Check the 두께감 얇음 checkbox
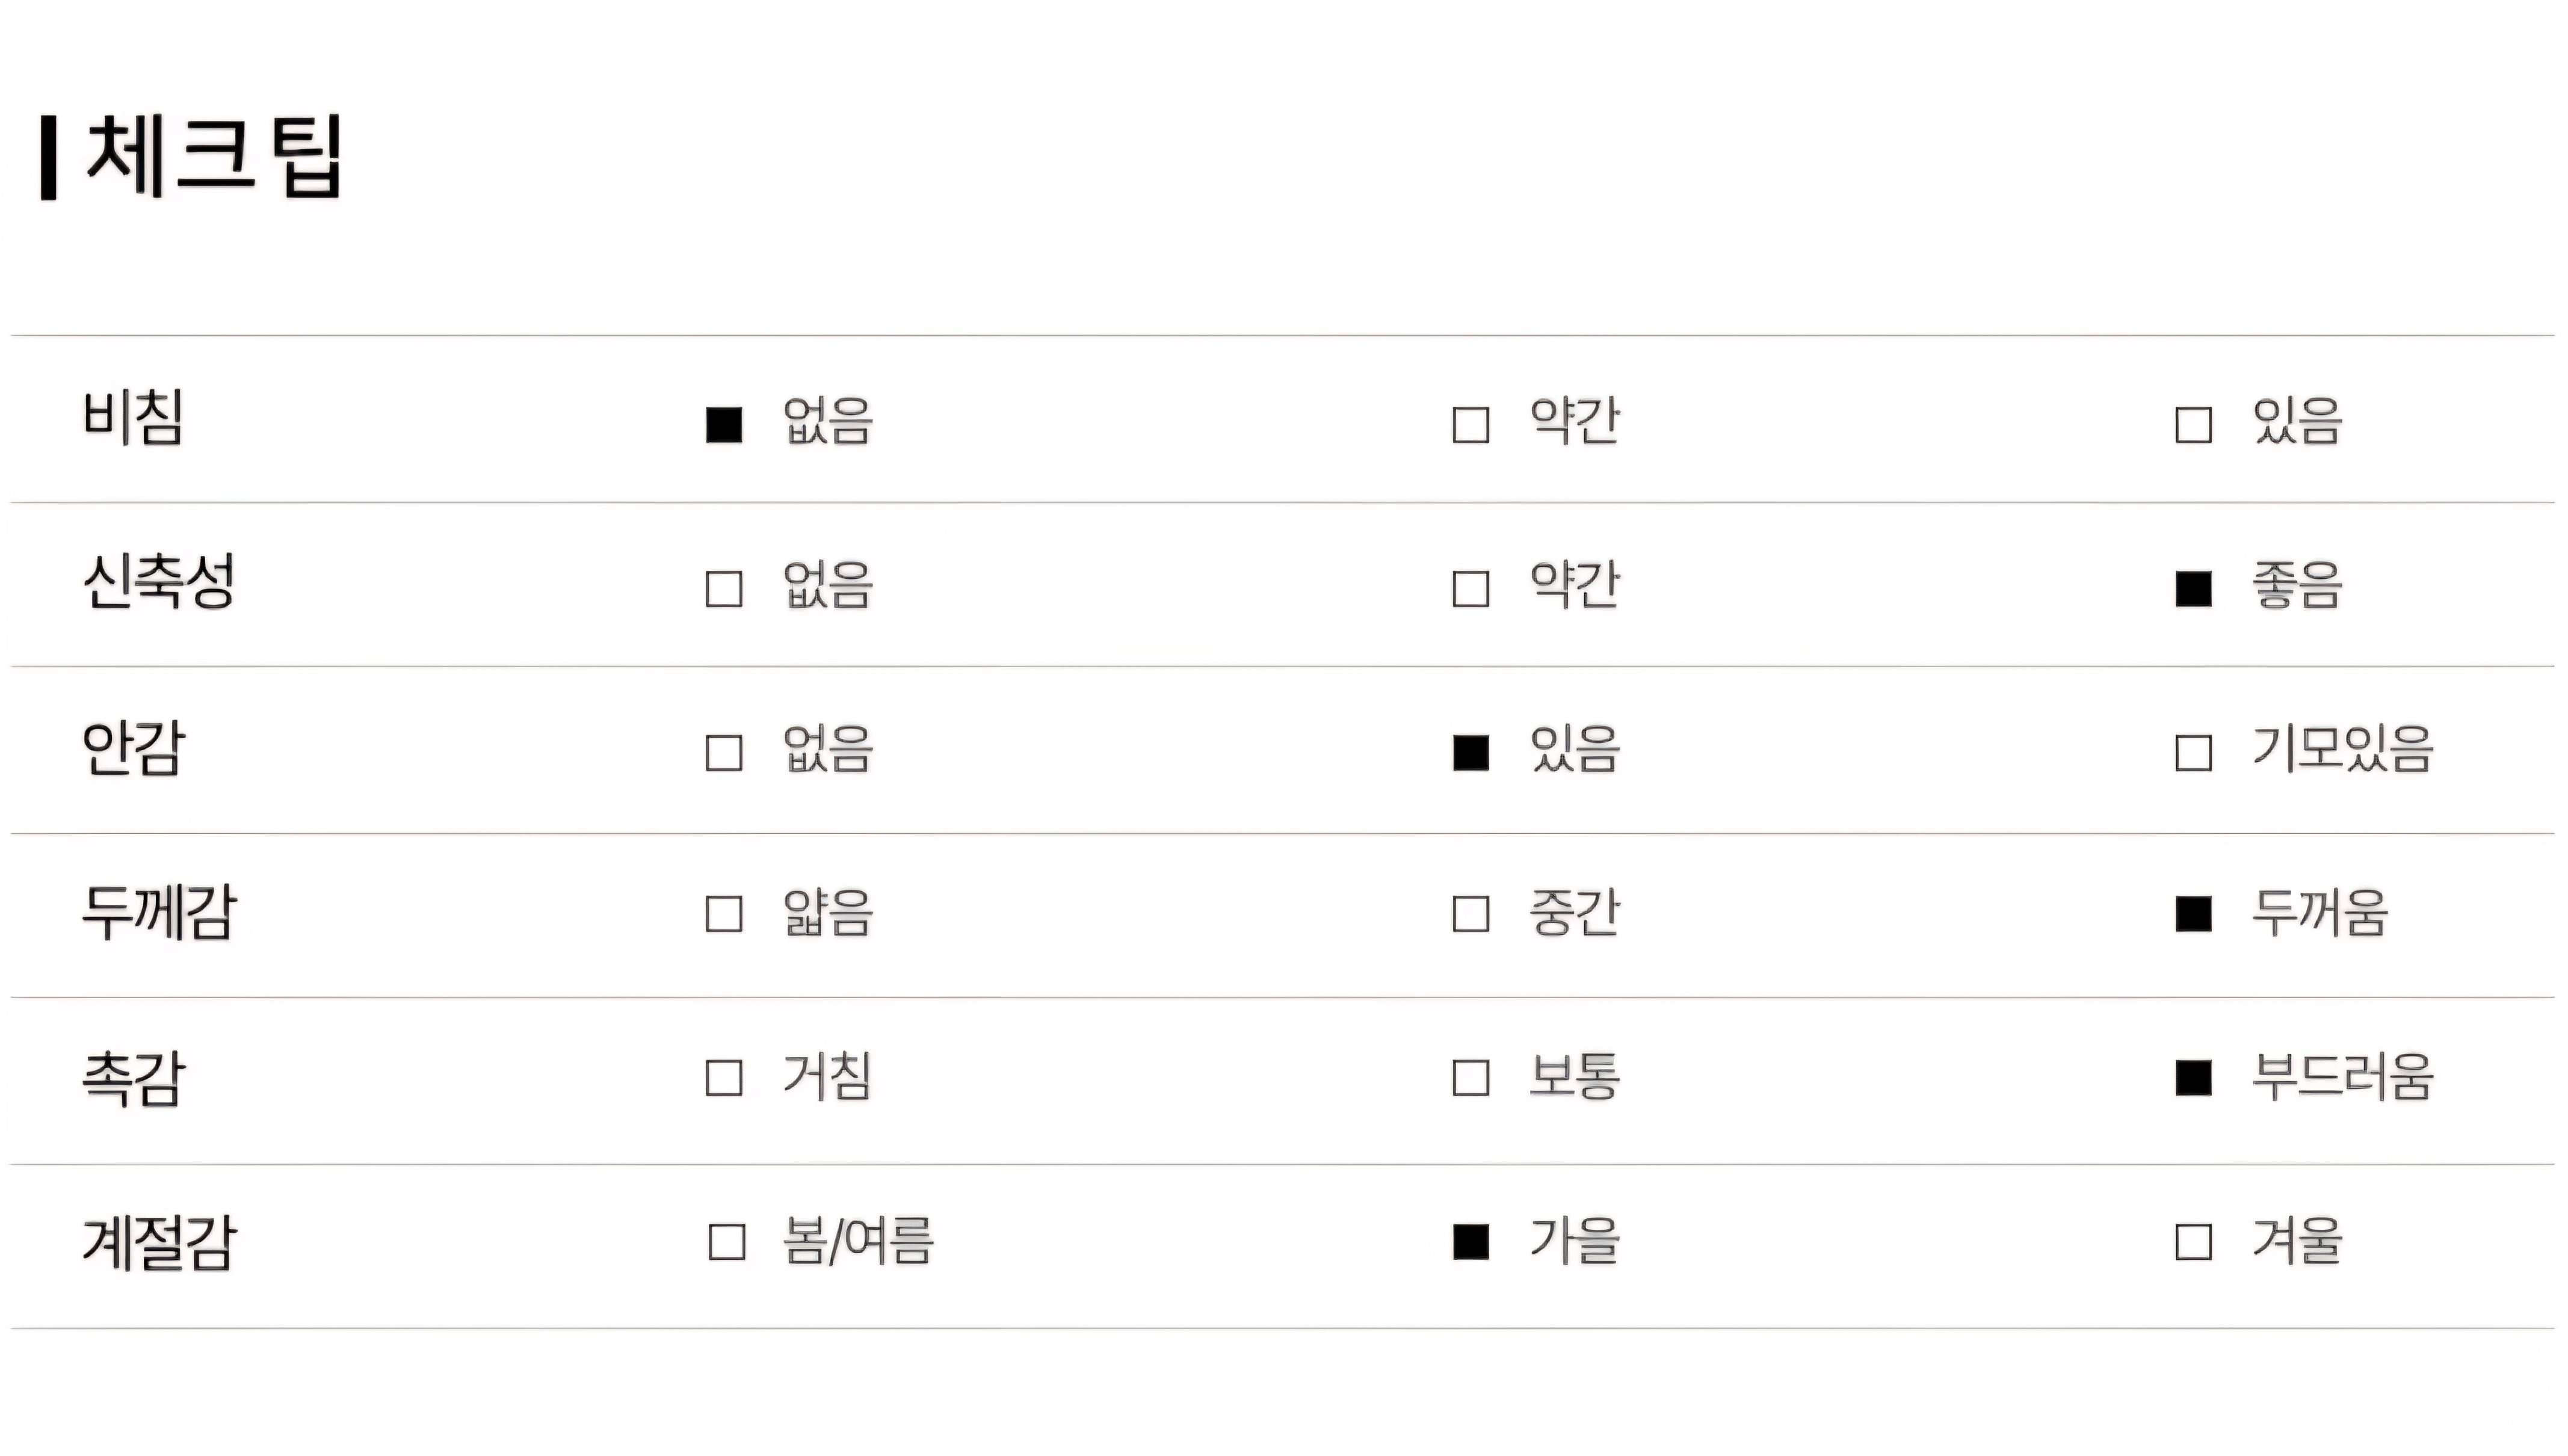Image resolution: width=2568 pixels, height=1456 pixels. click(x=724, y=914)
